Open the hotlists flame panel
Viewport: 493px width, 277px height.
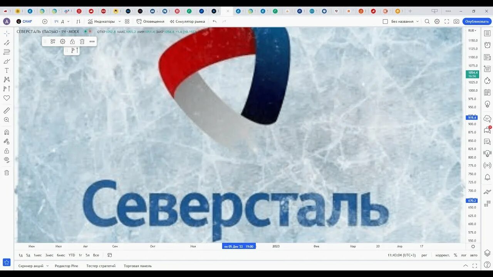pos(487,80)
